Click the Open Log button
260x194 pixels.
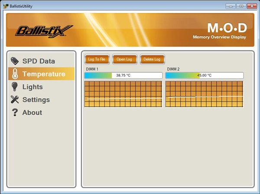pos(124,59)
